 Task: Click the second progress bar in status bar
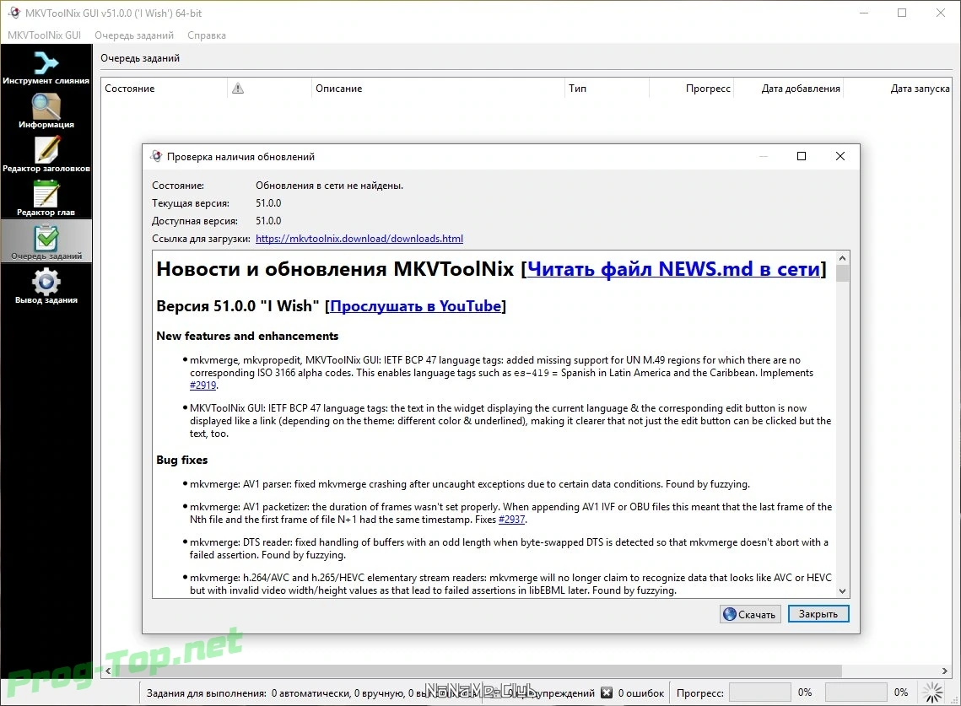(856, 693)
